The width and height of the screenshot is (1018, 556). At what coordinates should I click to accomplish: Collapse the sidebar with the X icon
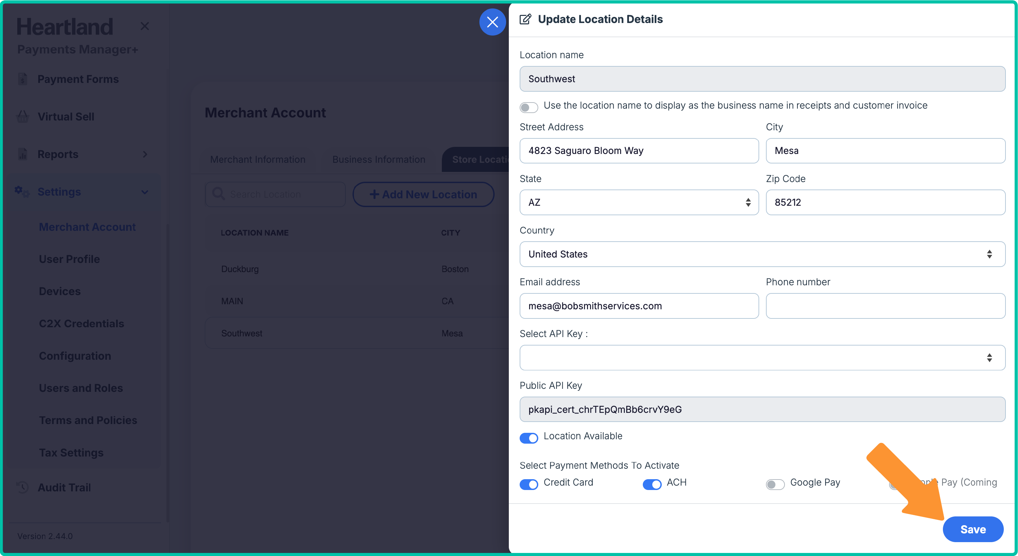[145, 26]
